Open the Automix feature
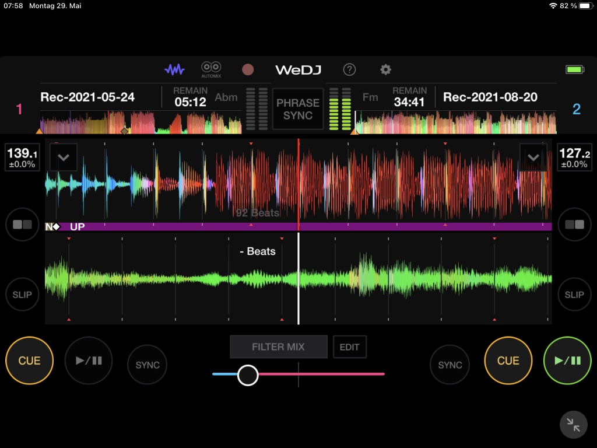The height and width of the screenshot is (448, 597). tap(211, 69)
